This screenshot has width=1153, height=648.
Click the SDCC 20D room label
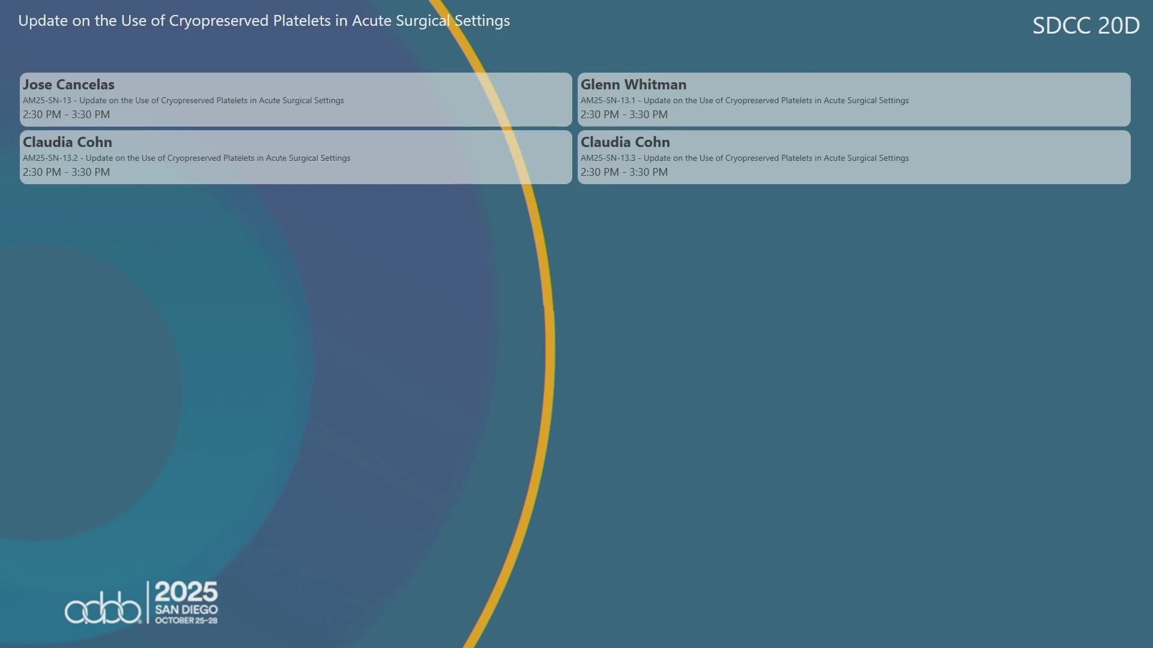1086,25
